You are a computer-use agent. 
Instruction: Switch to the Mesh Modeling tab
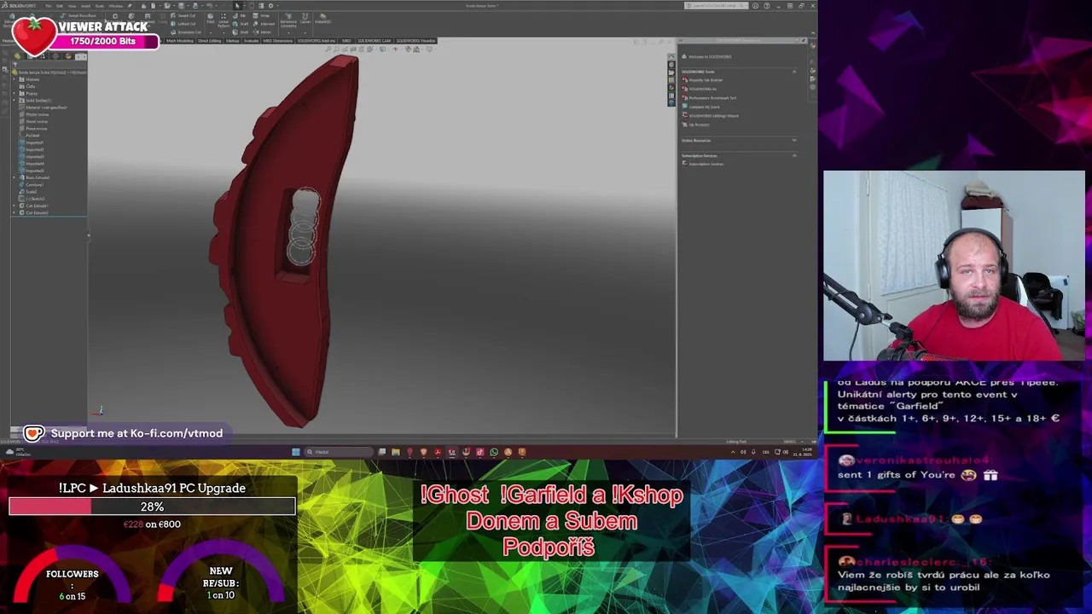coord(180,40)
